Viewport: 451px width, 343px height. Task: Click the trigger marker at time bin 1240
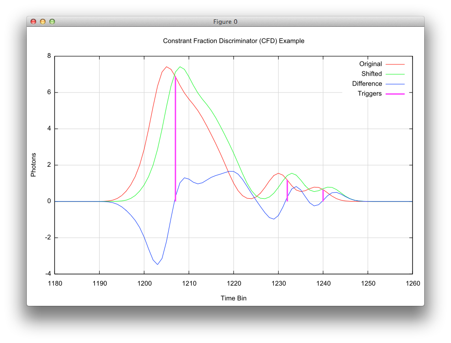[x=323, y=195]
